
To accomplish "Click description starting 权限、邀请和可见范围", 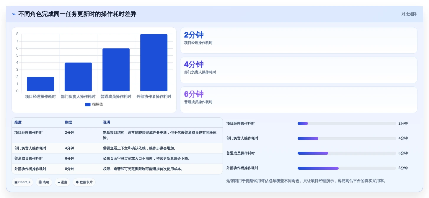I will tap(144, 169).
